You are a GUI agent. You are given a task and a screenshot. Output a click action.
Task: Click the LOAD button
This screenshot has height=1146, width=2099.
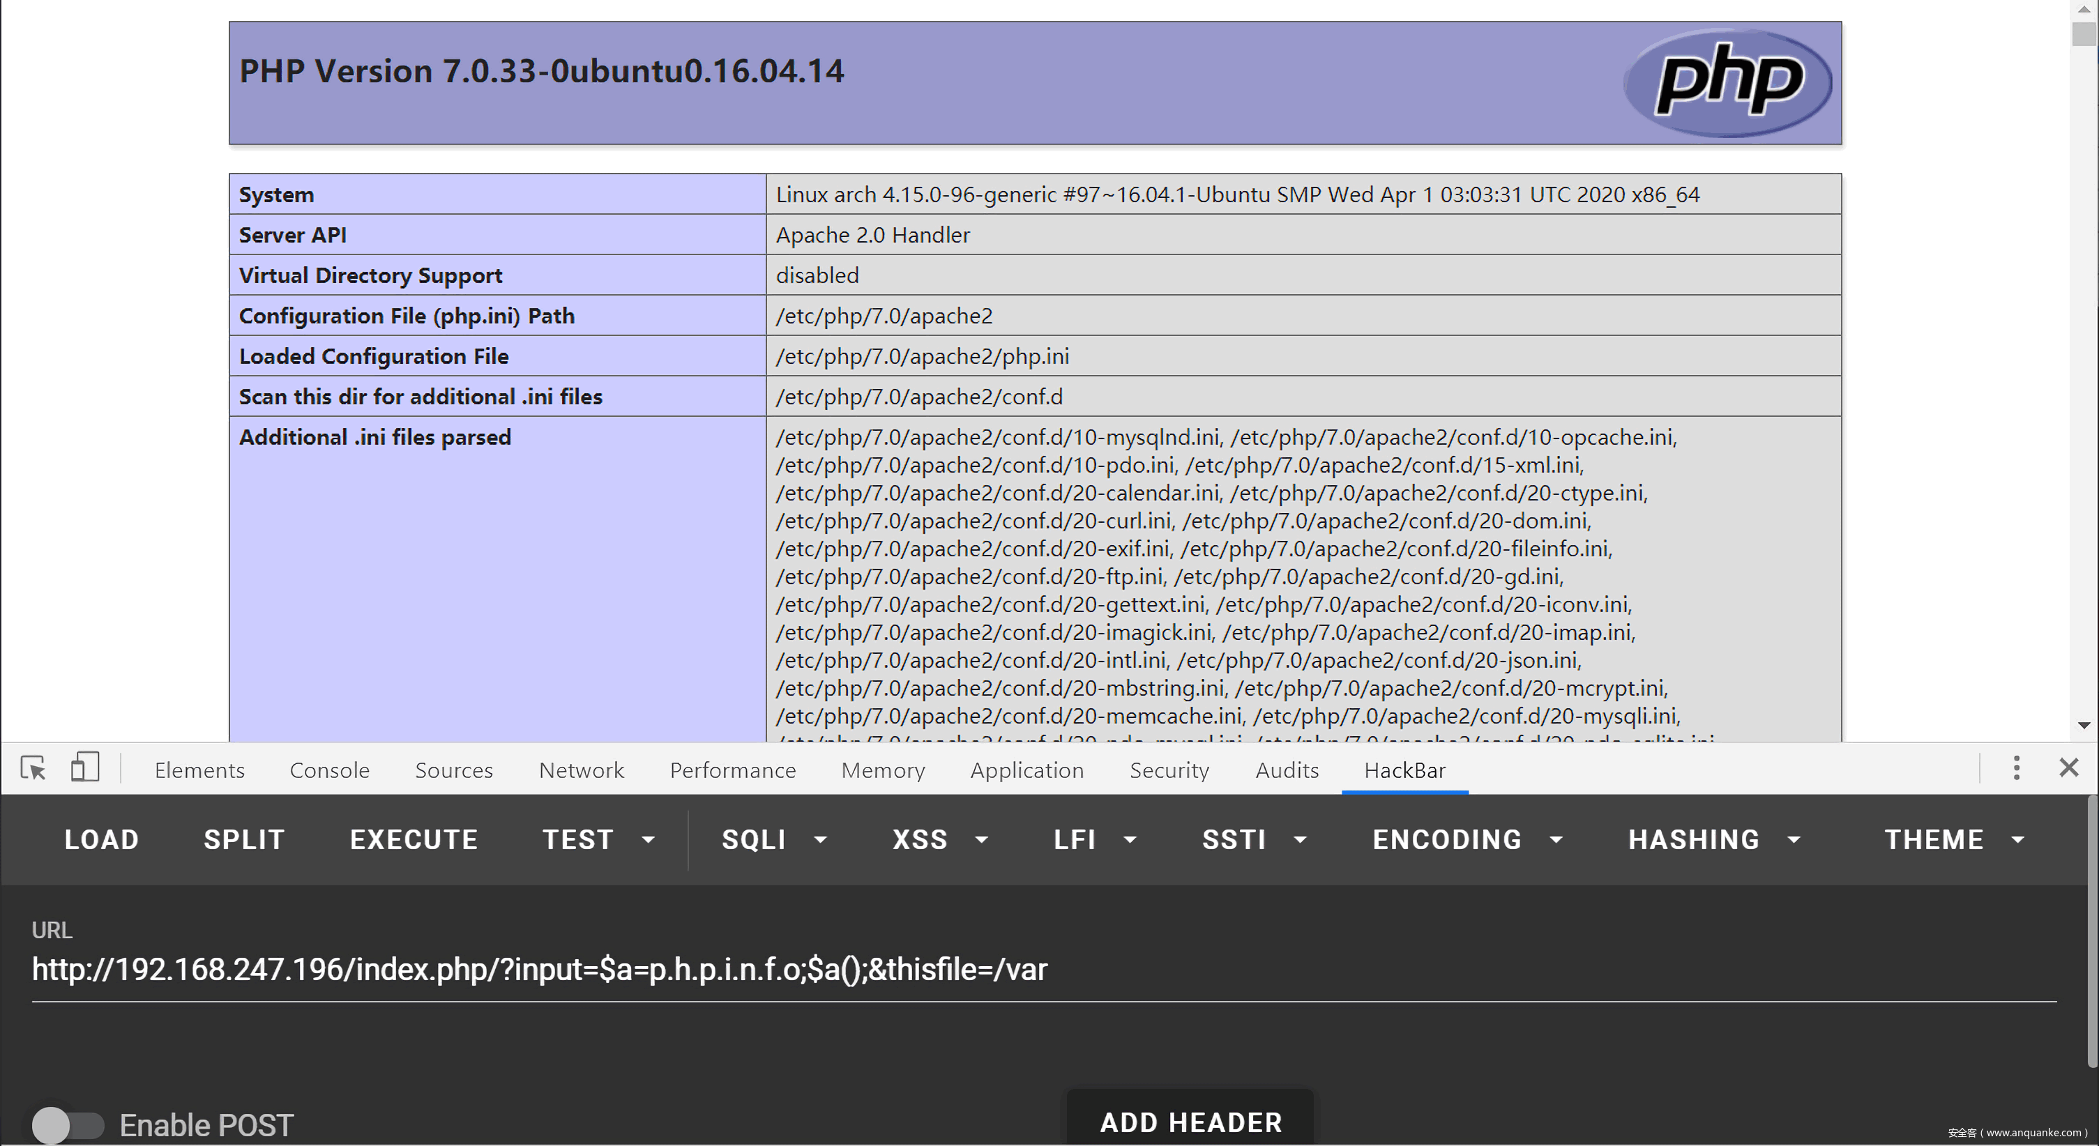click(x=102, y=840)
